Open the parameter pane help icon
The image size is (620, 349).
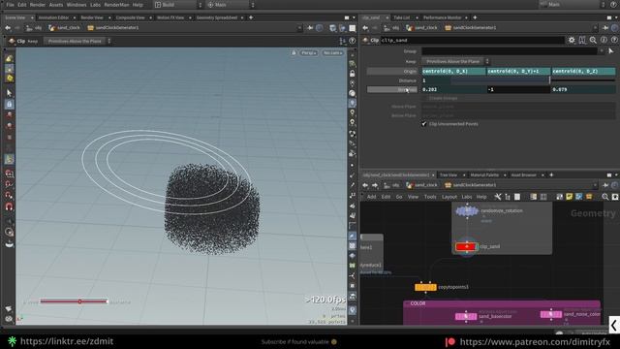[614, 41]
